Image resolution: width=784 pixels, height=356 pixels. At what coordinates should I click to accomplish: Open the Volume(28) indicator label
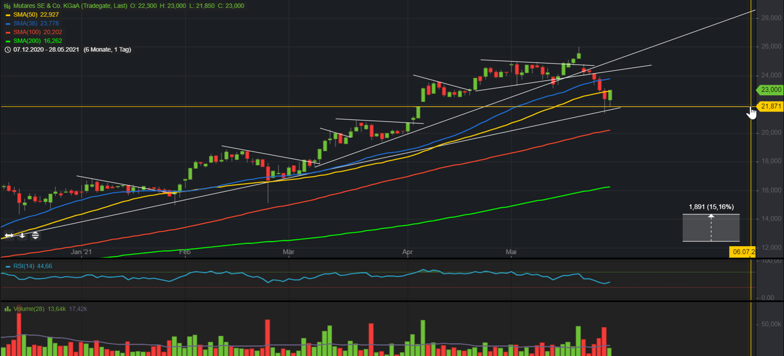pyautogui.click(x=30, y=309)
